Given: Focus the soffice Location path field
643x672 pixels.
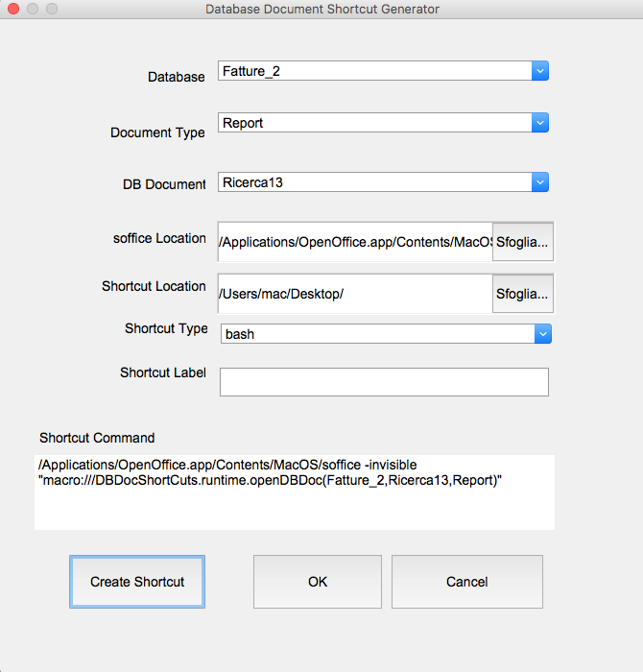Looking at the screenshot, I should click(355, 242).
